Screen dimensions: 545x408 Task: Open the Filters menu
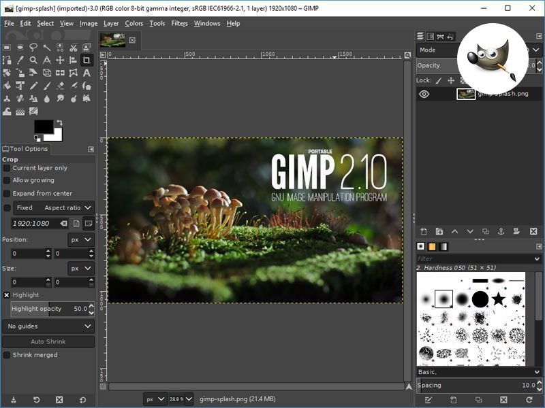179,23
